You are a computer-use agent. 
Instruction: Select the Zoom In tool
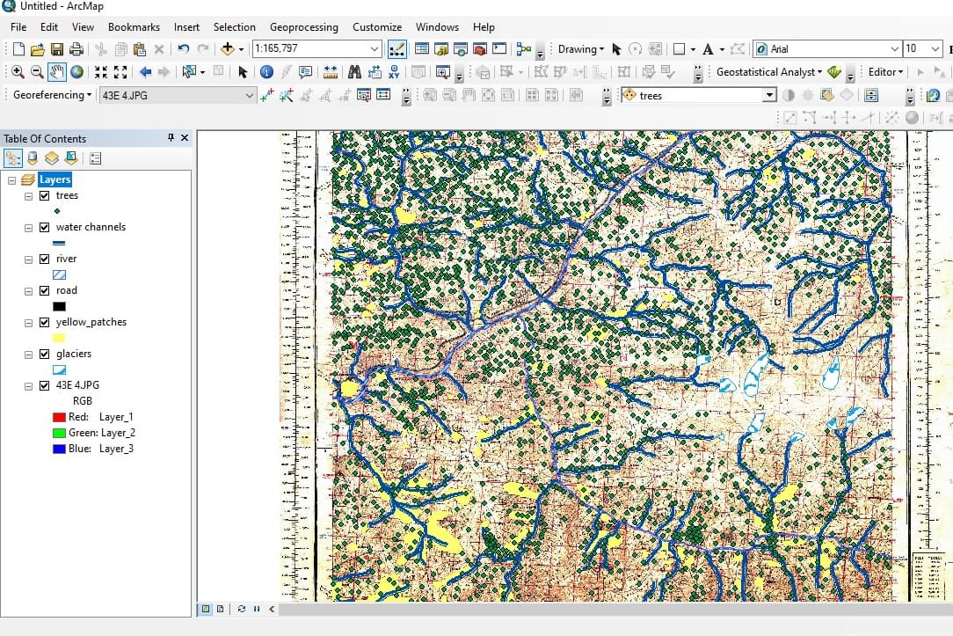pos(18,72)
